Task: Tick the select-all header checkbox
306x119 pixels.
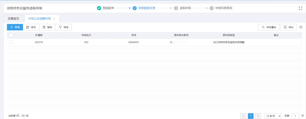Action: (11, 35)
